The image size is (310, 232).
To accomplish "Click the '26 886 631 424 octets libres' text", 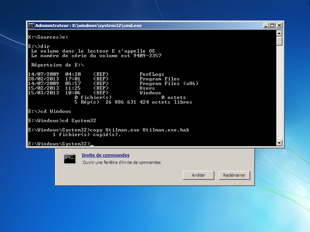I will (x=148, y=102).
